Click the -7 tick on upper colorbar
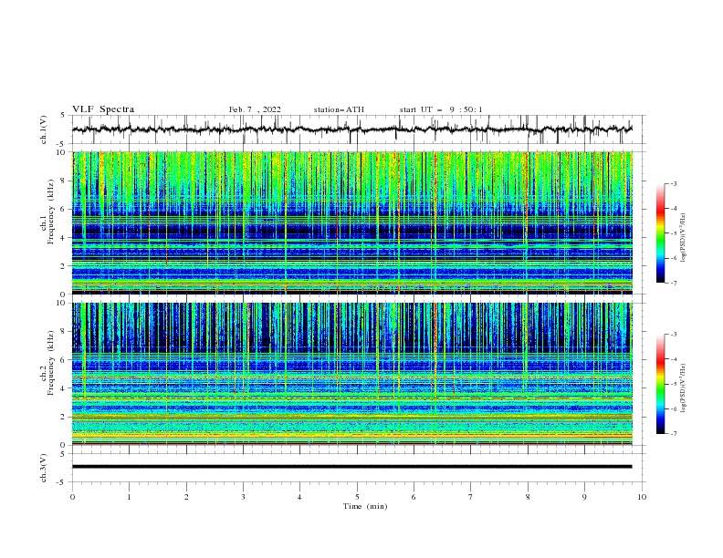Image resolution: width=723 pixels, height=558 pixels. 673,284
